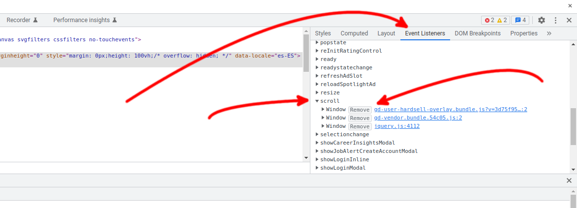Viewport: 577px width, 208px height.
Task: Click the errors and warnings counter
Action: 495,20
